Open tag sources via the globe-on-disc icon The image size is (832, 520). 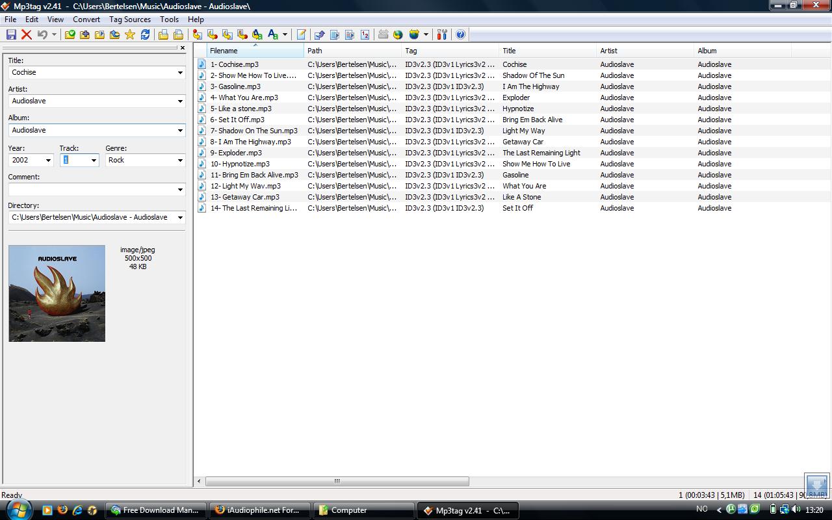click(x=413, y=34)
